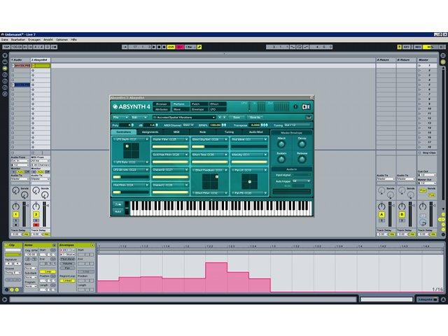Viewport: 448px width, 336px height.
Task: Toggle the yellow Loop switch in Notes panel
Action: [48, 272]
